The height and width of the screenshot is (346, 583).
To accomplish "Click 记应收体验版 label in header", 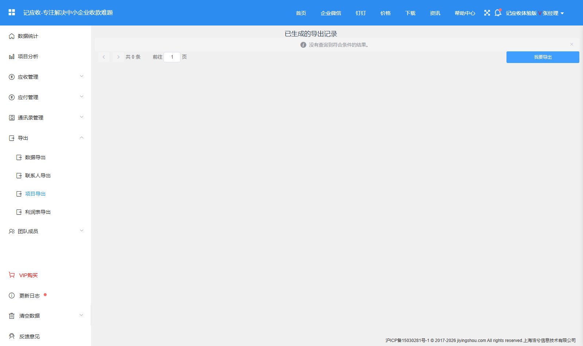I will click(521, 13).
